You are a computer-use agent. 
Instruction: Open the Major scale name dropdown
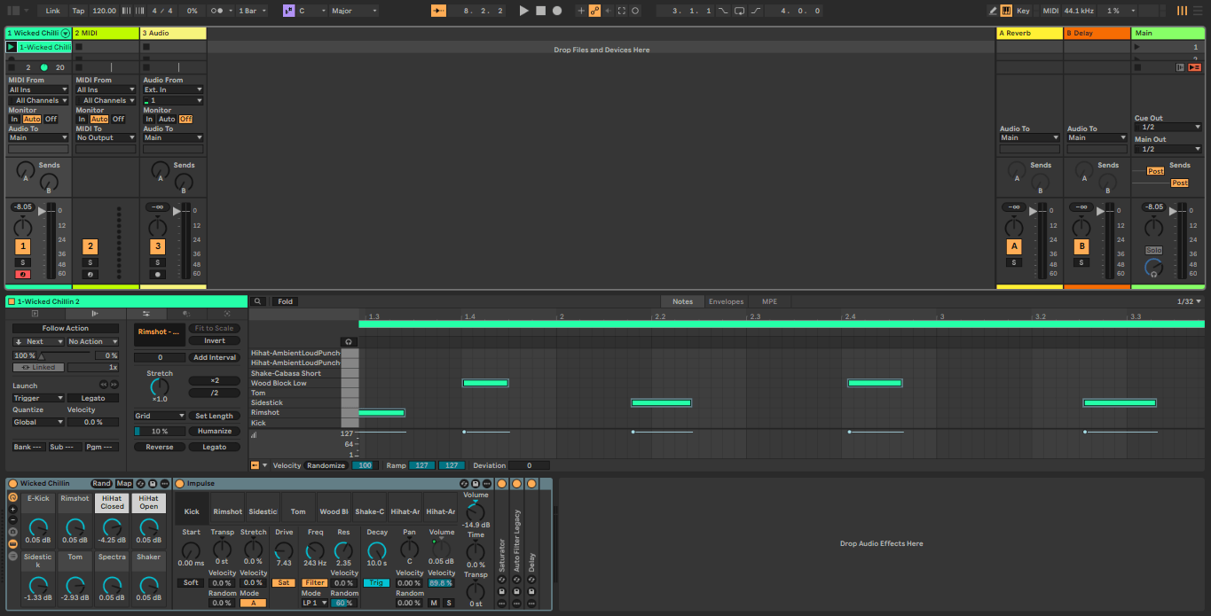tap(353, 11)
